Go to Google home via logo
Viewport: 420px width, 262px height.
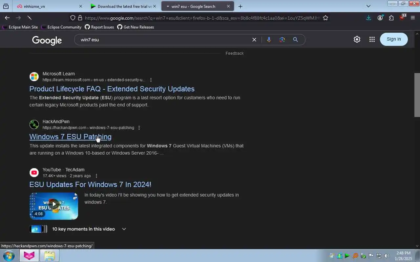click(x=47, y=40)
